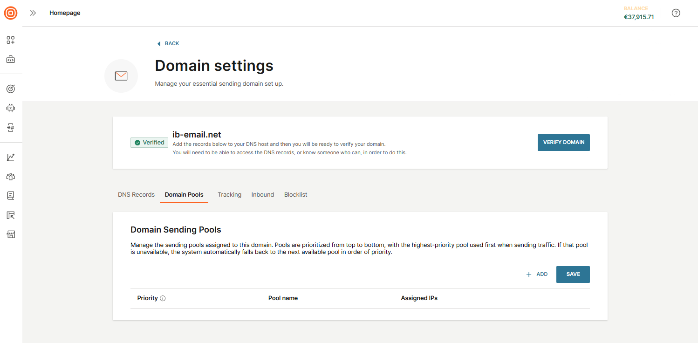This screenshot has height=343, width=698.
Task: Click the forms cursor icon in sidebar
Action: pyautogui.click(x=10, y=215)
